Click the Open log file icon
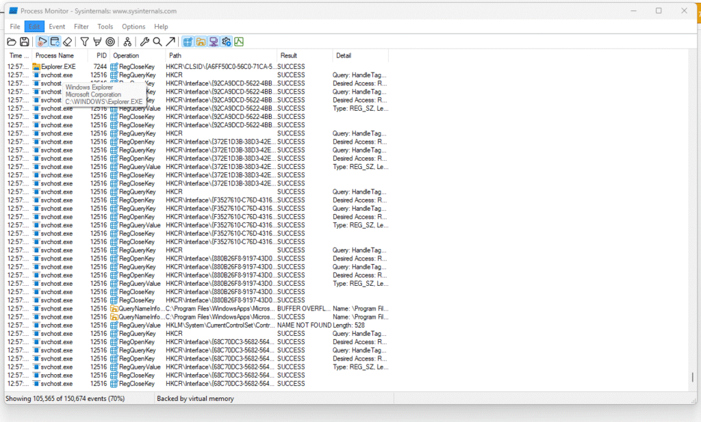Screen dimensions: 701x422 pos(12,42)
